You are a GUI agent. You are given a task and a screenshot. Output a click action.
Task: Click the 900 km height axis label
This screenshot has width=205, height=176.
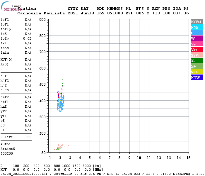pyautogui.click(x=42, y=20)
